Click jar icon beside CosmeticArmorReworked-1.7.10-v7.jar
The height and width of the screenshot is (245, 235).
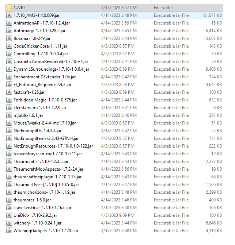click(9, 62)
